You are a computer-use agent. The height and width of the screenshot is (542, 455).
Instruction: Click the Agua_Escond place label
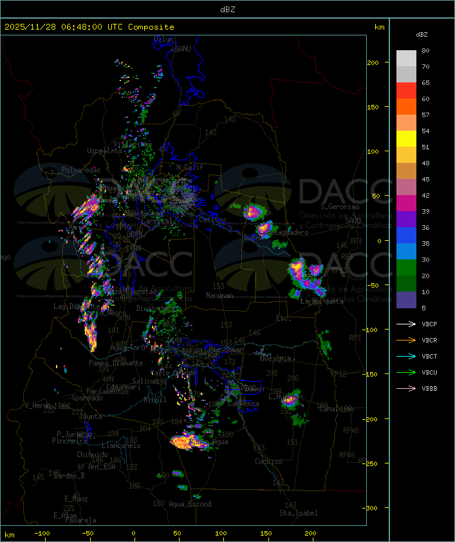pyautogui.click(x=190, y=504)
